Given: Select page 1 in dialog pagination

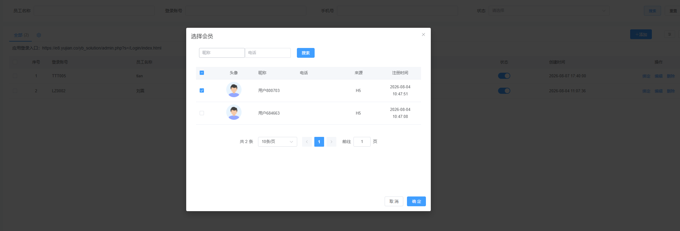Looking at the screenshot, I should point(319,142).
